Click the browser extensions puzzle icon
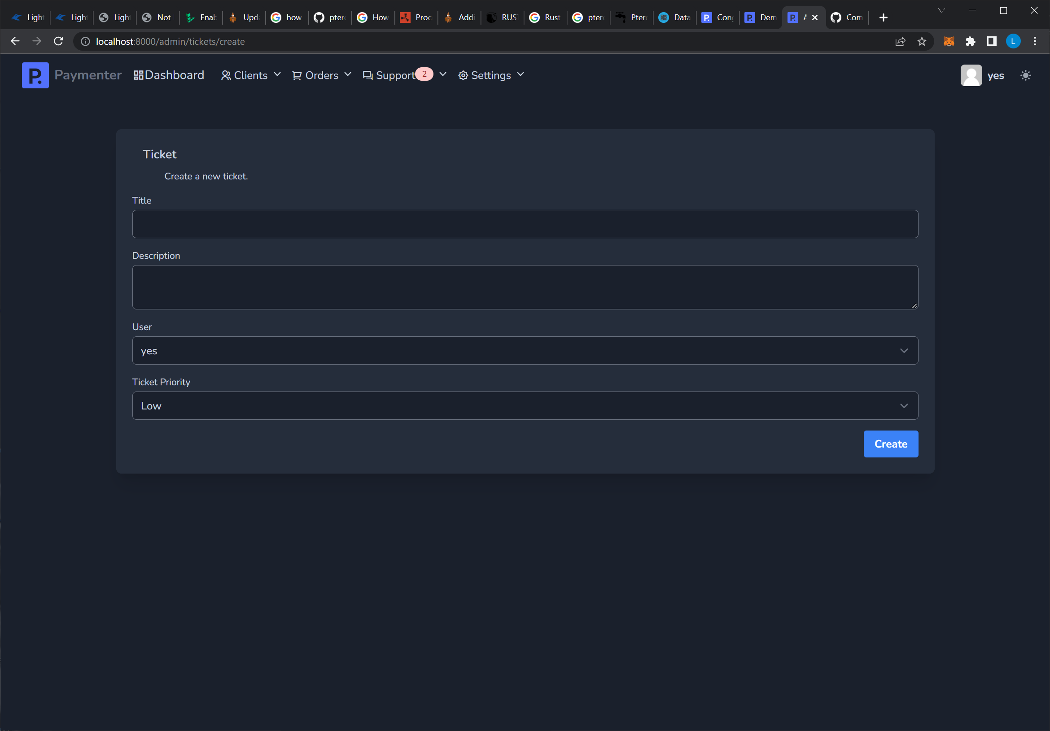 point(971,41)
